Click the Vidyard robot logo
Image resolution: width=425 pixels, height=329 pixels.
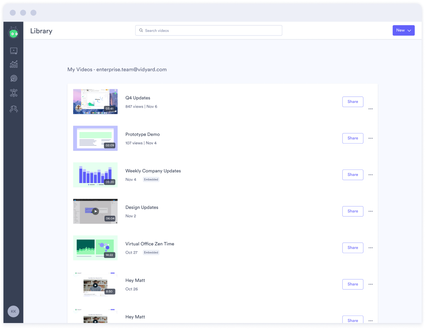[14, 33]
